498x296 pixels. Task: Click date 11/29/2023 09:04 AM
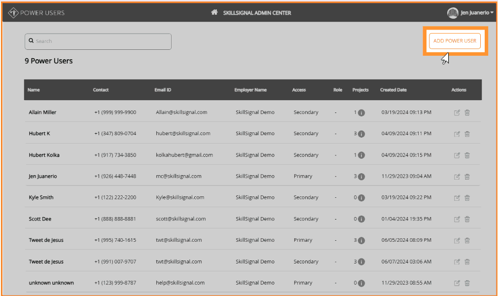click(x=406, y=176)
